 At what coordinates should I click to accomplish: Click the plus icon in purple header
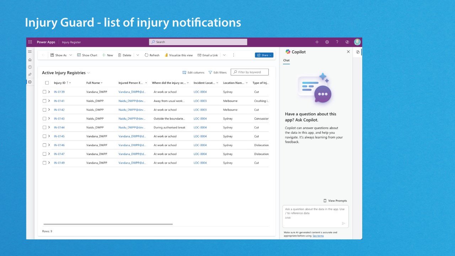(x=317, y=42)
